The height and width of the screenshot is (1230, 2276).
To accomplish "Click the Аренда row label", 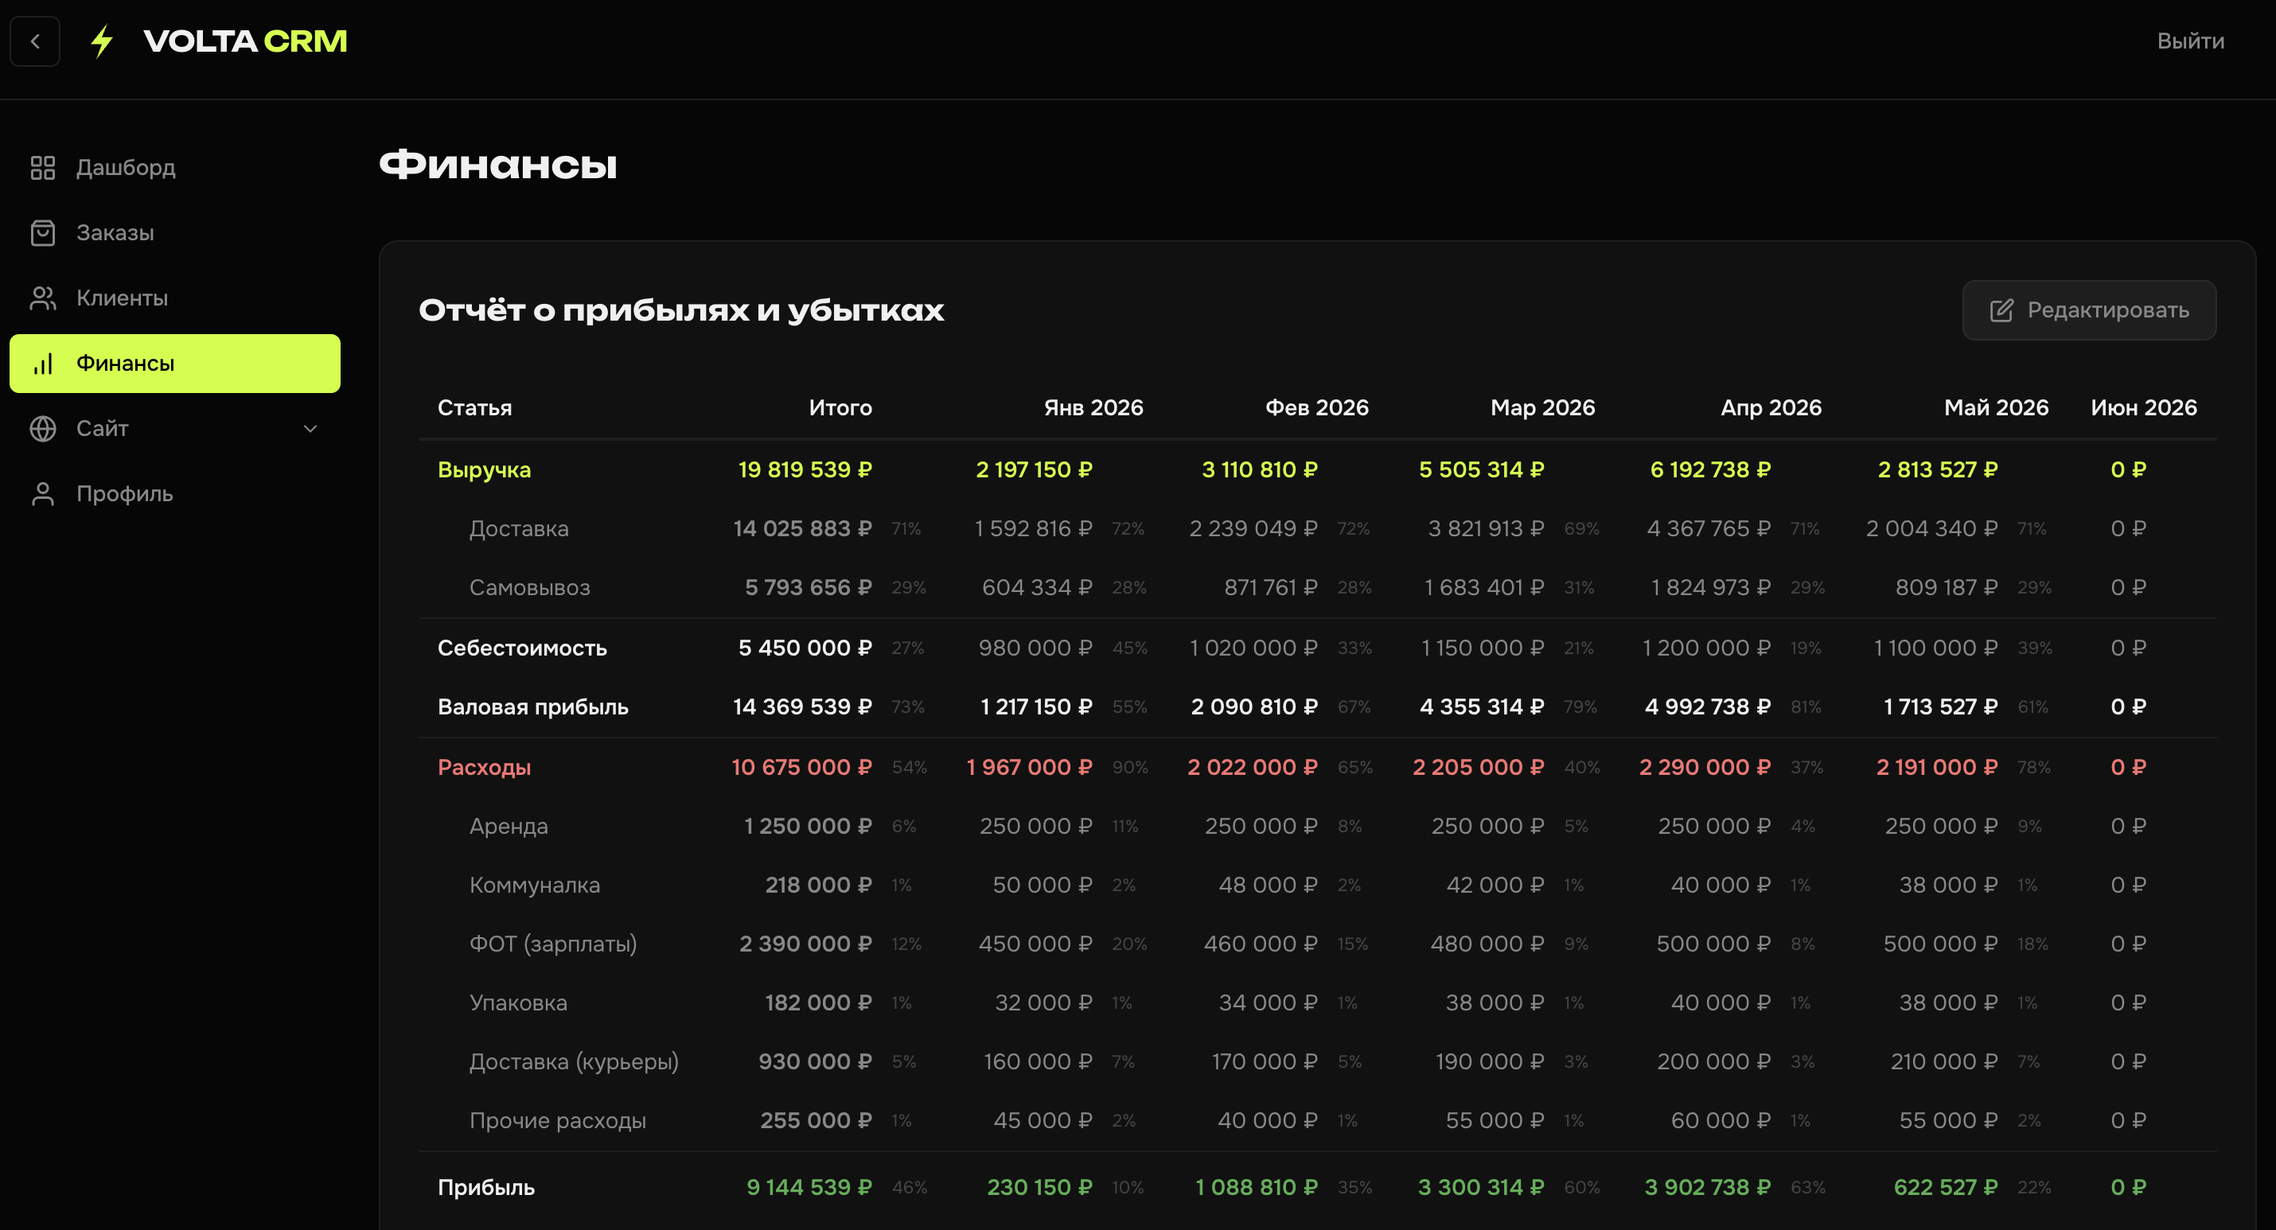I will (x=508, y=826).
